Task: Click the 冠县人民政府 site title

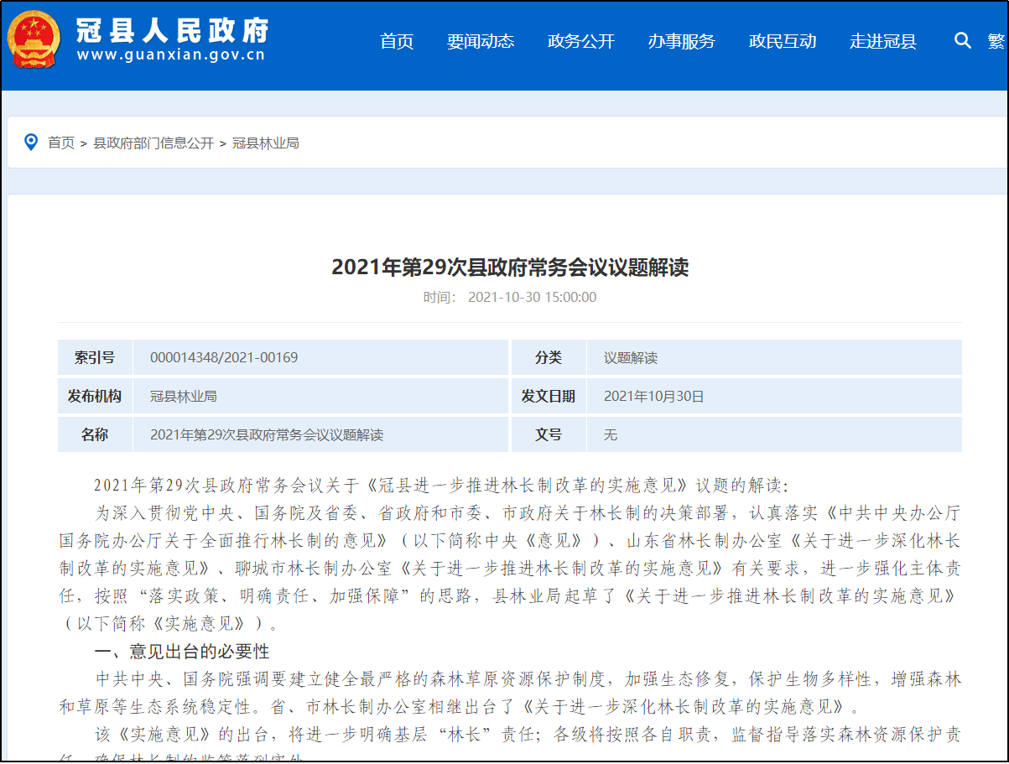Action: (173, 30)
